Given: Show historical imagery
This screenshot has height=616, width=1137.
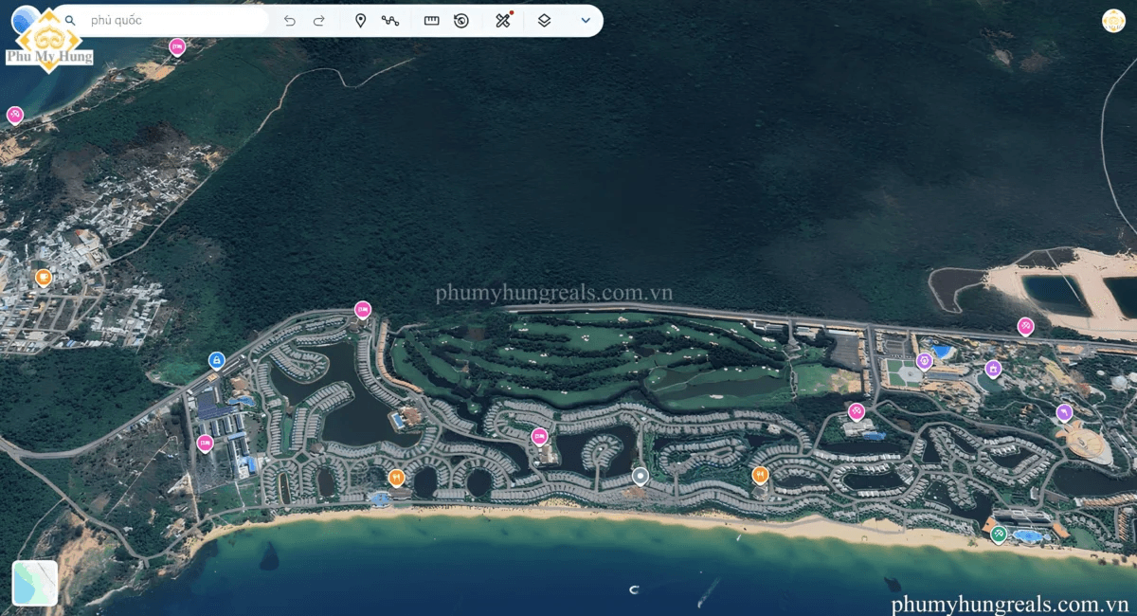Looking at the screenshot, I should [461, 20].
